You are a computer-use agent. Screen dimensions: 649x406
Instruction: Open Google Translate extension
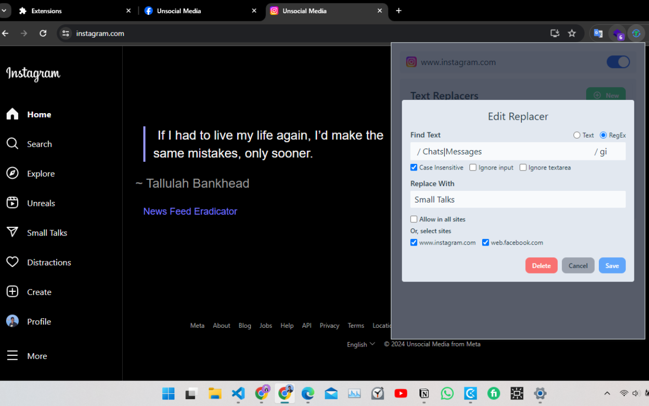tap(598, 33)
